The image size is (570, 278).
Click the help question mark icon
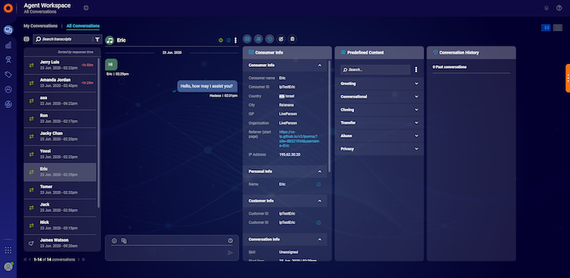(x=559, y=8)
